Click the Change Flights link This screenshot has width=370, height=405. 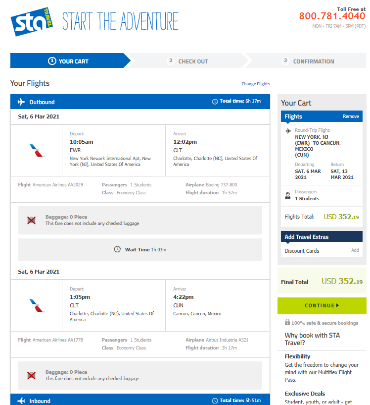click(255, 84)
